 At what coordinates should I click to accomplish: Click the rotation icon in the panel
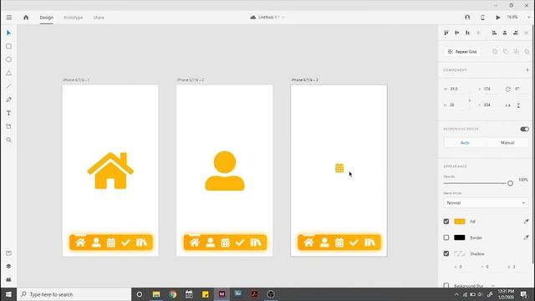coord(507,89)
